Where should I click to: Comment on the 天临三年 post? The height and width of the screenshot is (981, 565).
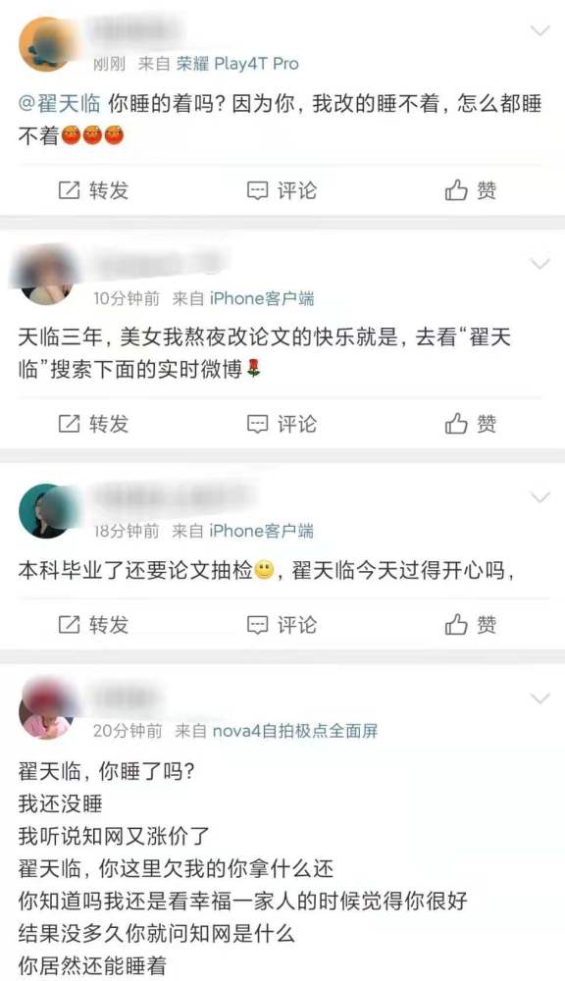[282, 424]
